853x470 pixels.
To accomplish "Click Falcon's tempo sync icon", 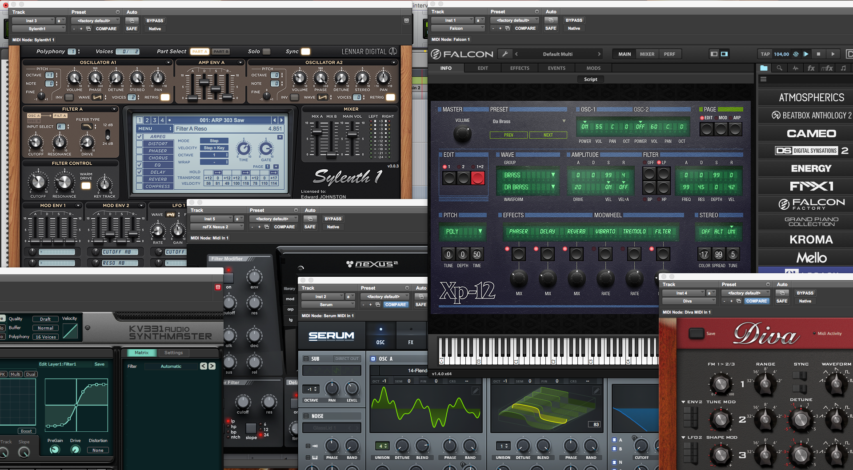I will [x=796, y=54].
